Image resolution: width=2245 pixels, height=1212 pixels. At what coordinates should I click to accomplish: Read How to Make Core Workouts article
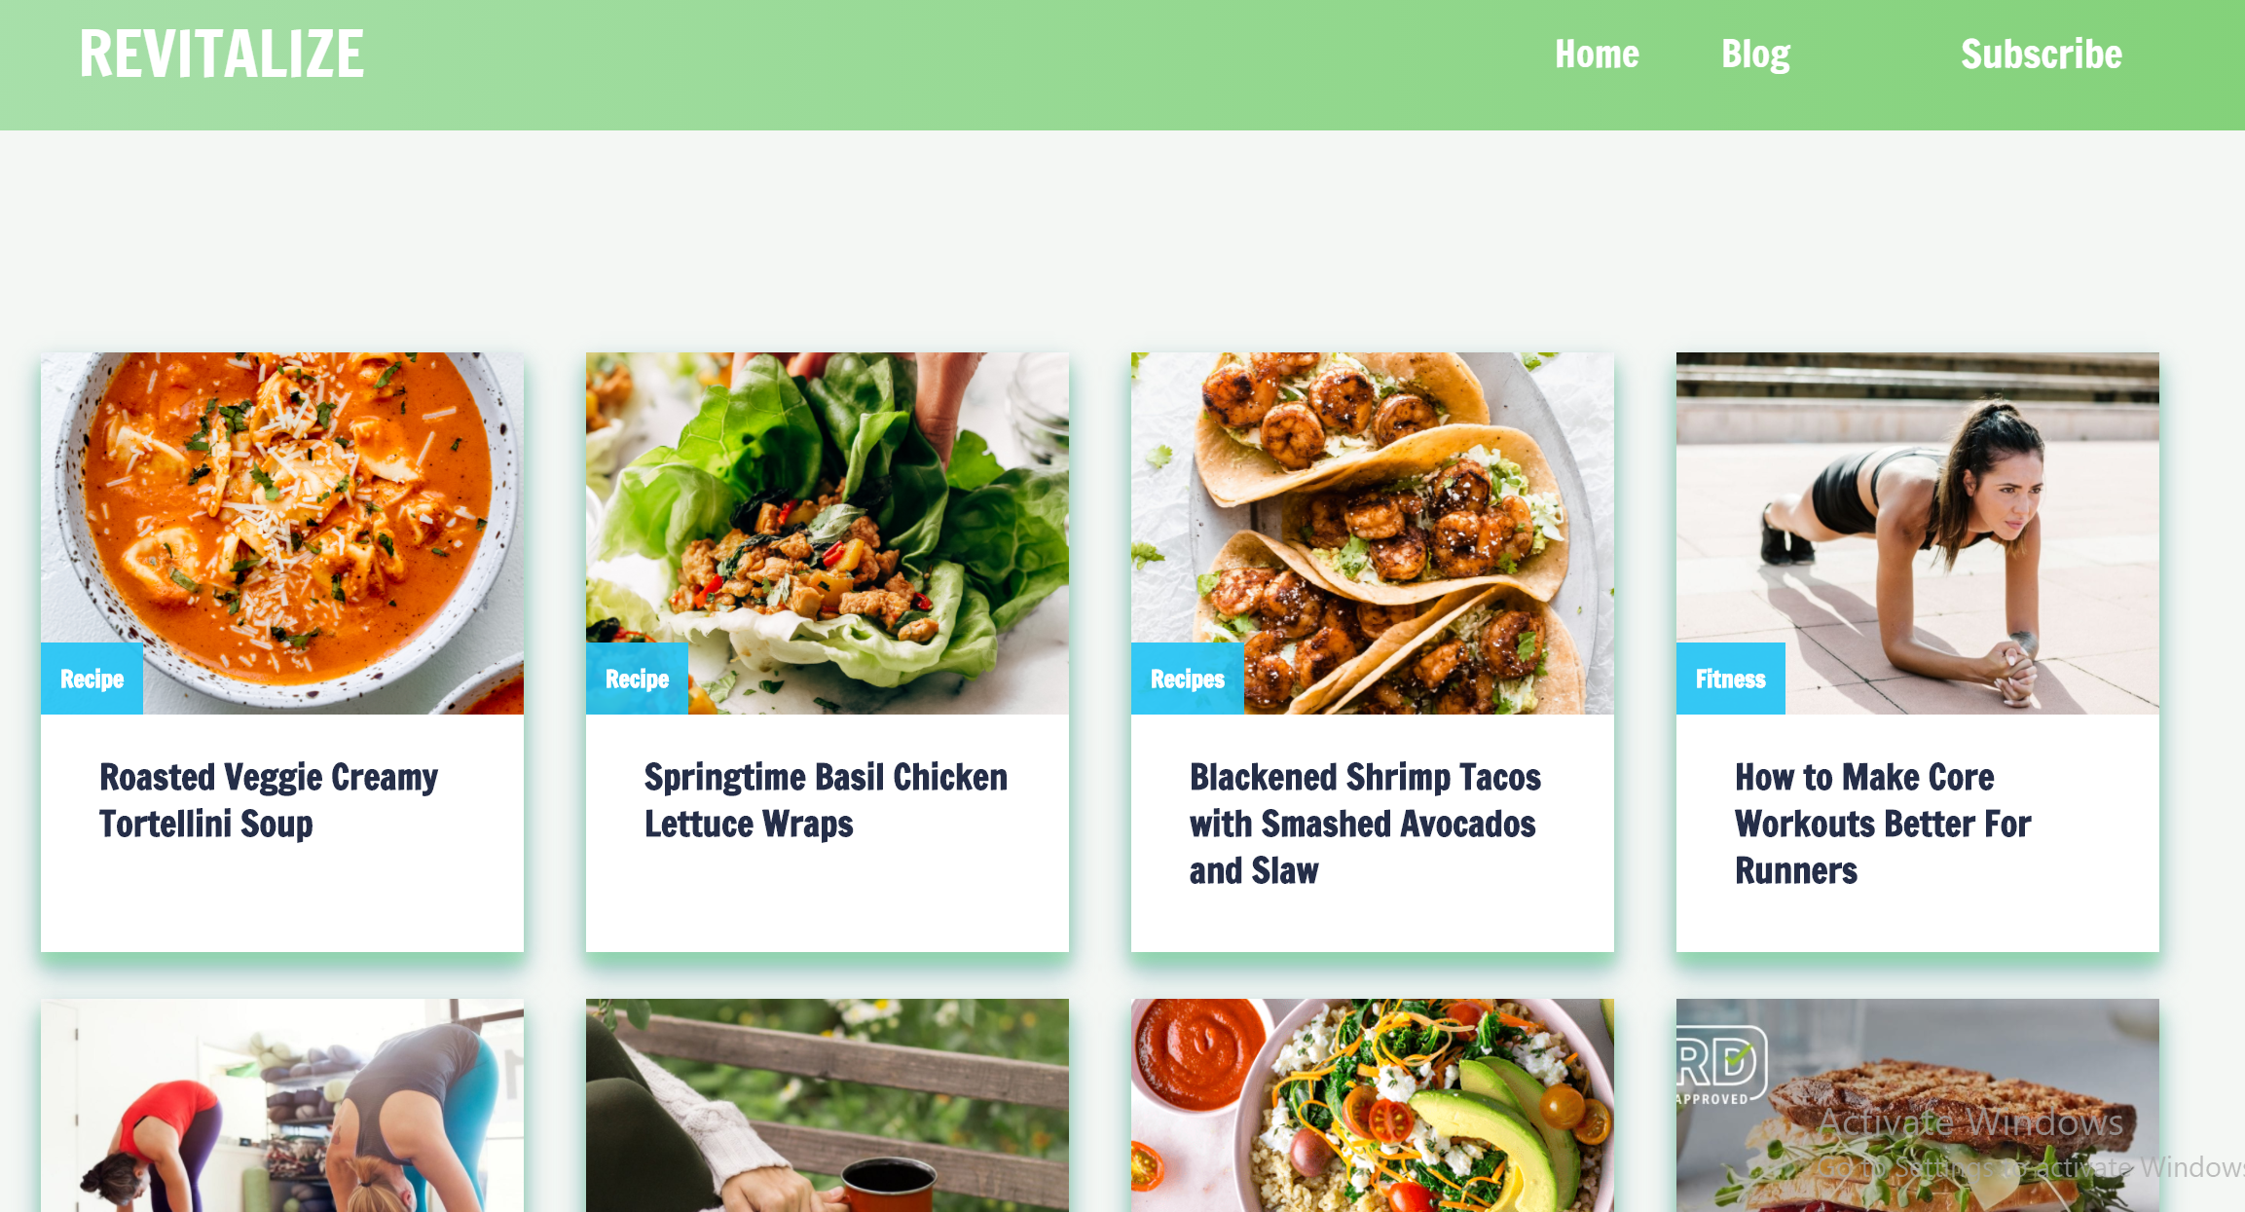coord(1883,824)
